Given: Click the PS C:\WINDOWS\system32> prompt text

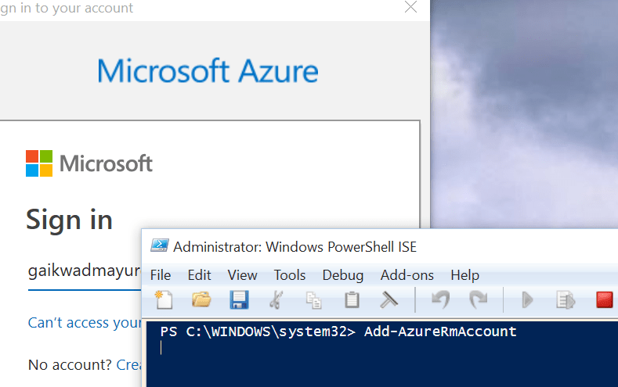Looking at the screenshot, I should coord(258,331).
